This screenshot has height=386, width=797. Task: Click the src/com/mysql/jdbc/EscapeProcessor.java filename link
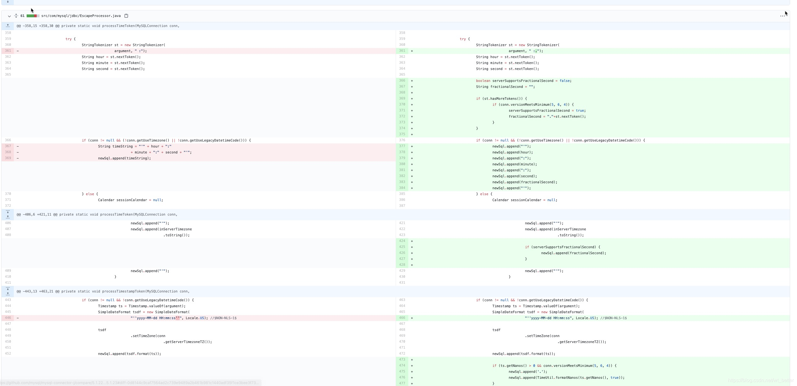coord(81,16)
